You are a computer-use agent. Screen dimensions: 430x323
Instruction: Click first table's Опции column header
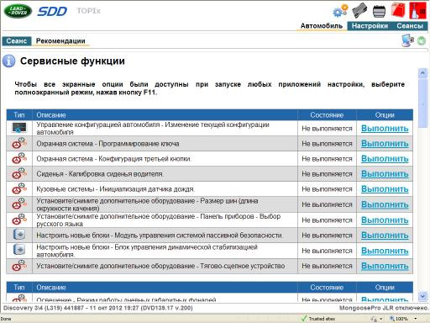385,114
